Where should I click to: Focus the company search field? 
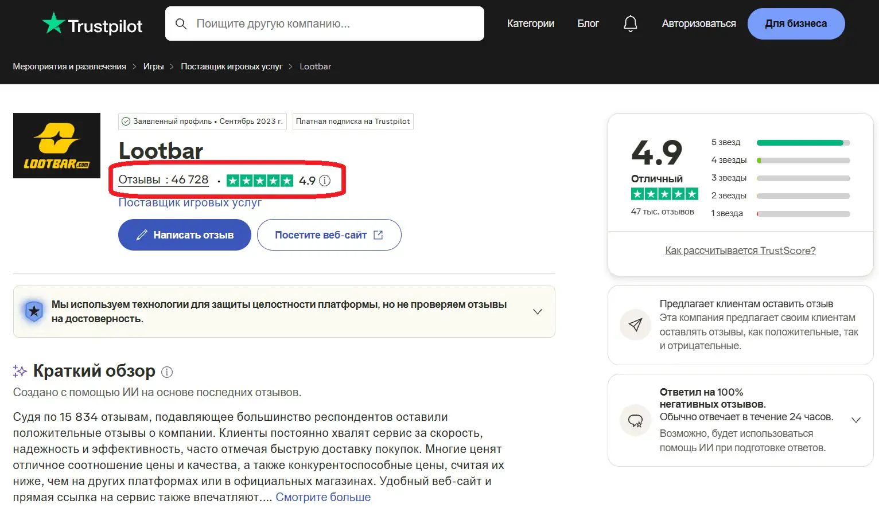(x=325, y=24)
